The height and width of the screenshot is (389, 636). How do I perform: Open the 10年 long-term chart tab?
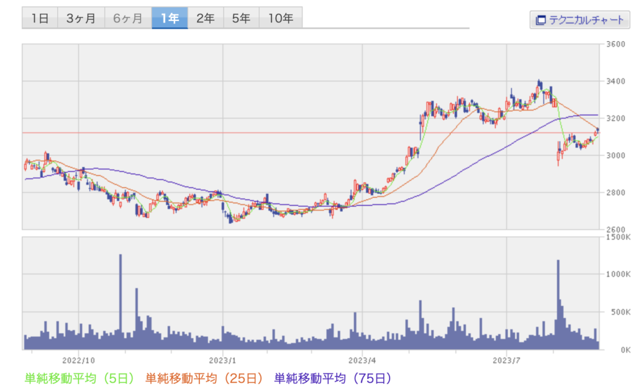tap(280, 18)
